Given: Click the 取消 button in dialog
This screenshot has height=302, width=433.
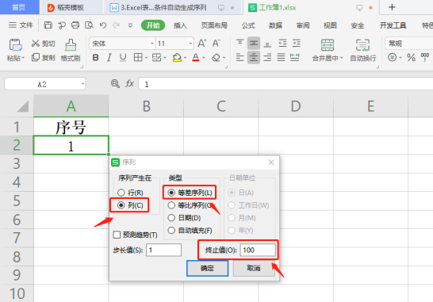Looking at the screenshot, I should tap(254, 268).
